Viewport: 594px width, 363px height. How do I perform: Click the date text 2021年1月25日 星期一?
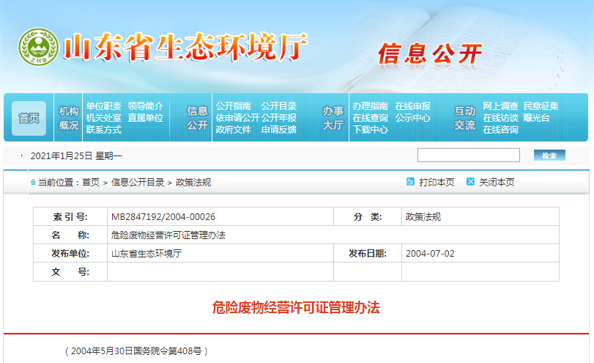(76, 156)
